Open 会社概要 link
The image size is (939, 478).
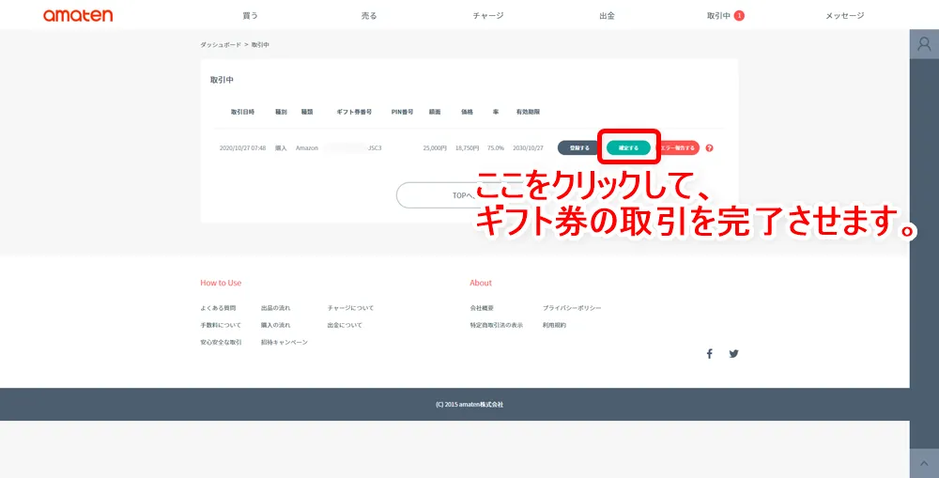tap(482, 308)
